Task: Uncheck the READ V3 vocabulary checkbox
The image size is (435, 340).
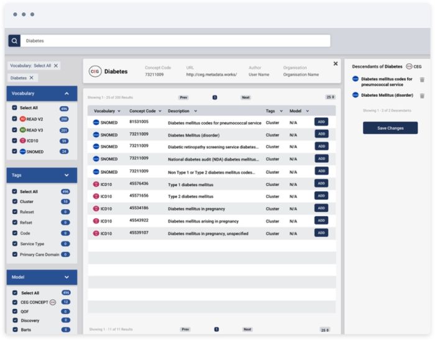Action: tap(15, 130)
